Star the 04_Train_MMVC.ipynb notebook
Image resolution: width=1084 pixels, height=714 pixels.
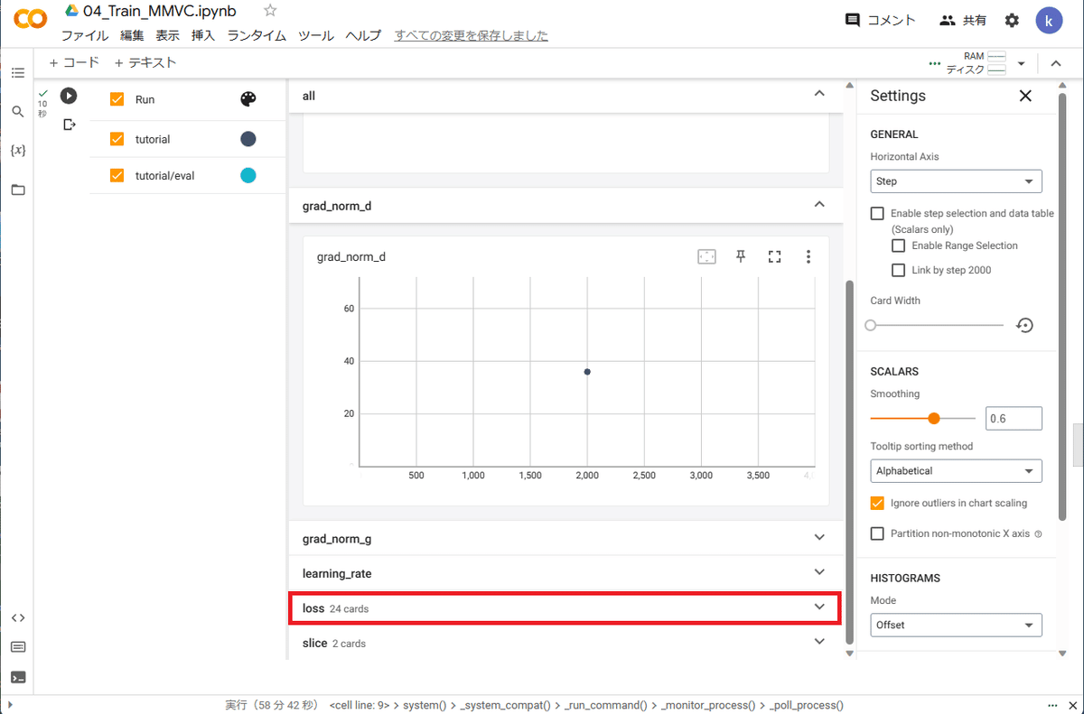point(270,11)
